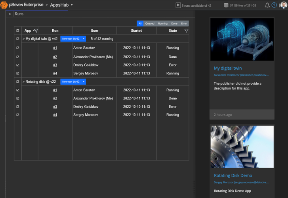Open the My digital twin engine thumbnail
This screenshot has width=288, height=198.
(242, 39)
